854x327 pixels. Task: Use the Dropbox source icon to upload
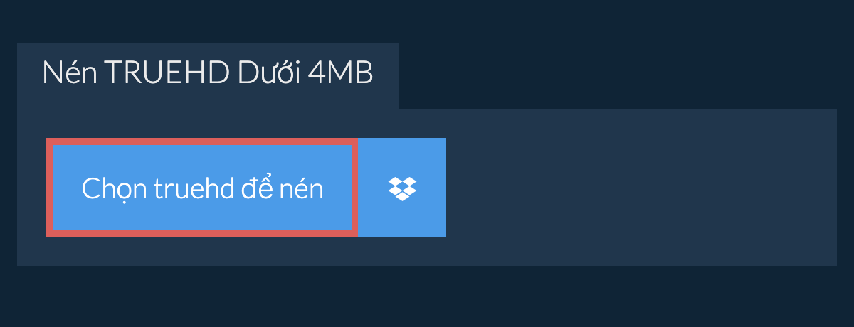[402, 188]
